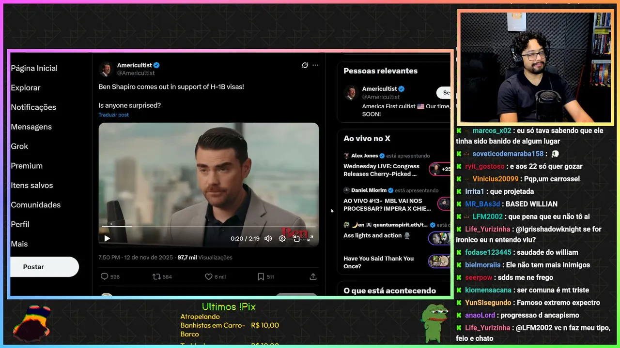
Task: Click chat user Vinicius20099
Action: 496,179
